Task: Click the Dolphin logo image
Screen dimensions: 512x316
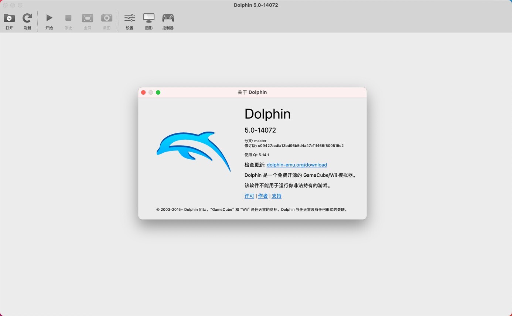Action: coord(194,152)
